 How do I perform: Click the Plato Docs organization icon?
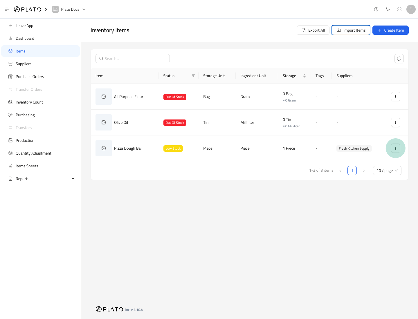(x=55, y=9)
